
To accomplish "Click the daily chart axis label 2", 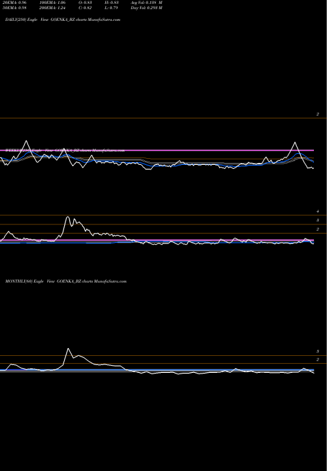I will click(x=318, y=114).
